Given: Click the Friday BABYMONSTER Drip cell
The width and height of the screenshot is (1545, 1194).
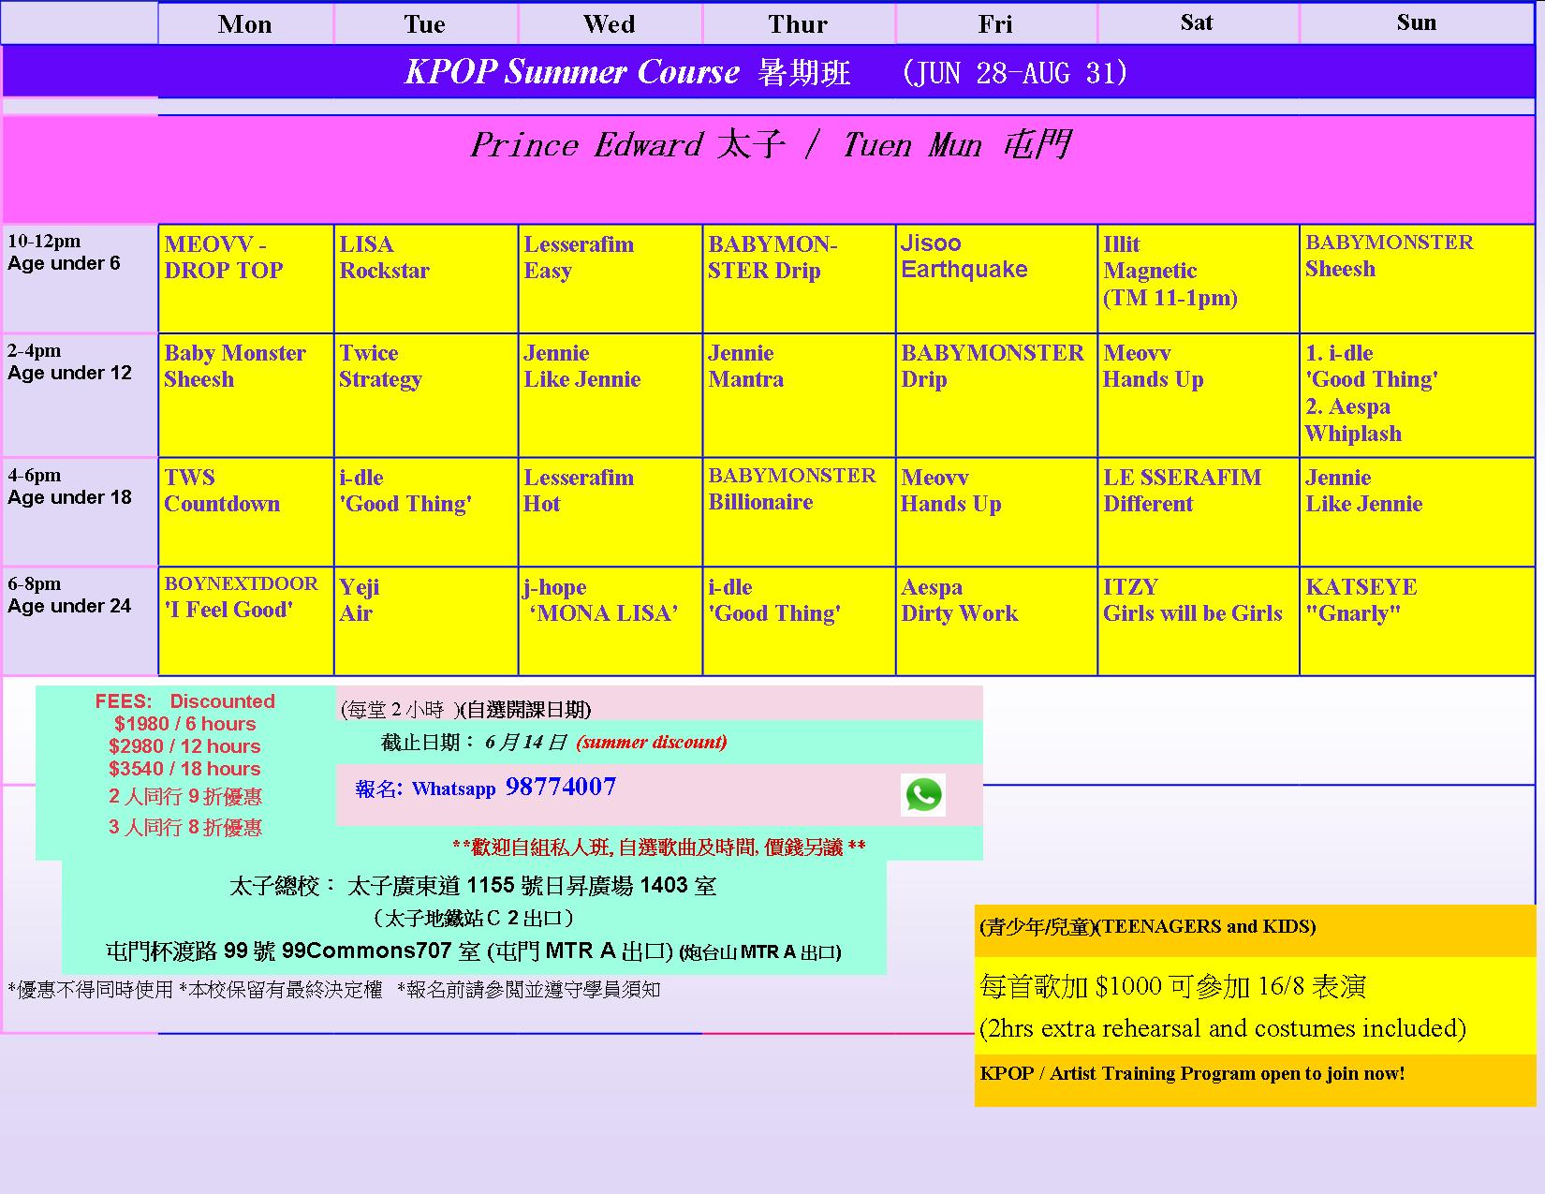Looking at the screenshot, I should [x=996, y=395].
